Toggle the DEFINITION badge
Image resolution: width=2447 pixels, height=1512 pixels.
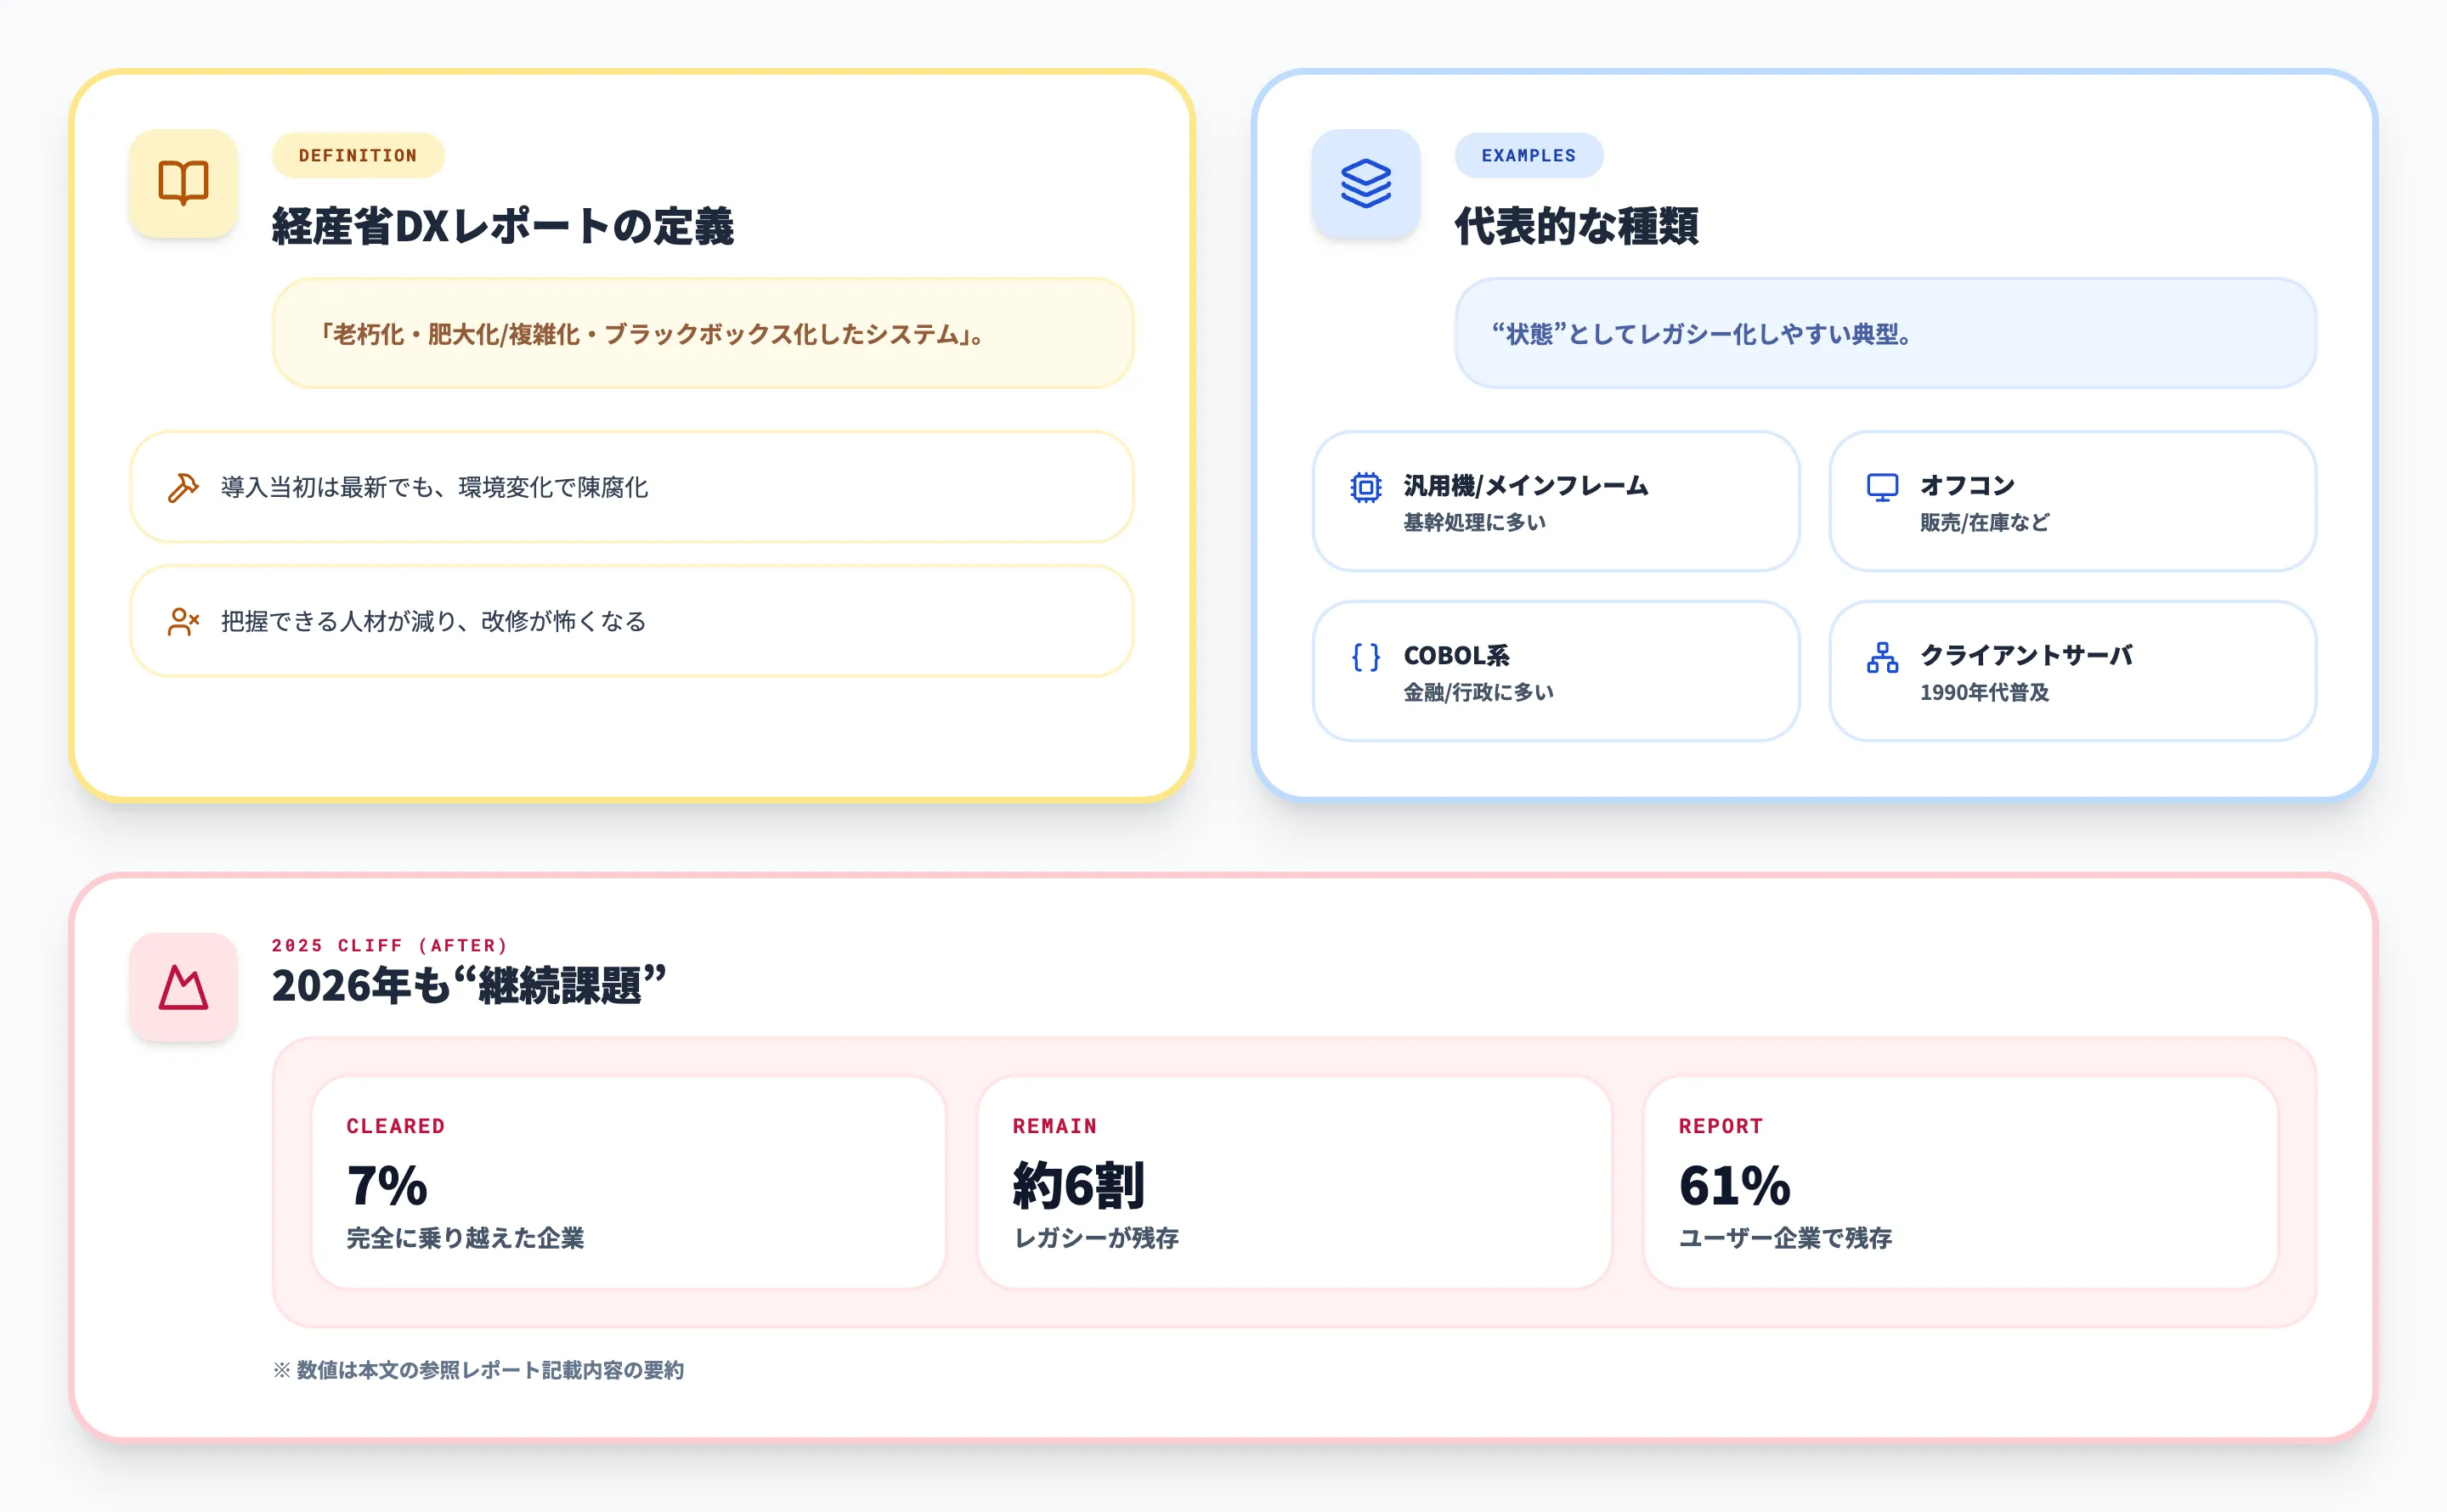click(x=357, y=155)
